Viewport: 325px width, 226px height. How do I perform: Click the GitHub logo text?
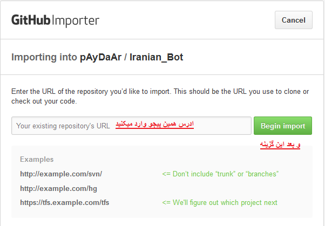32,20
